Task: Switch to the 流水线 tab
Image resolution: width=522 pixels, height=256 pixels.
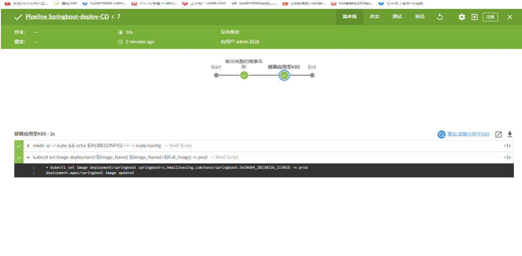Action: [349, 16]
